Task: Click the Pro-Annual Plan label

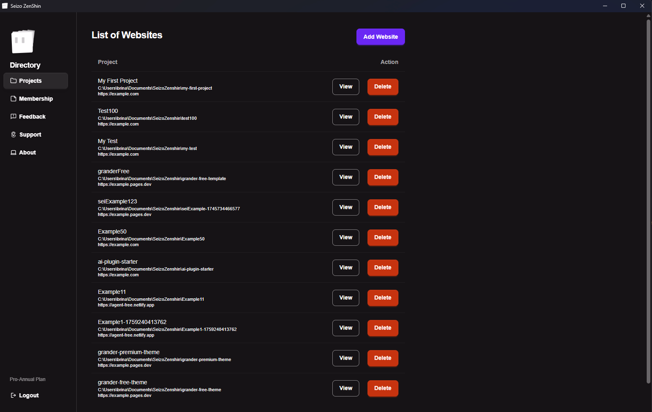Action: (x=28, y=379)
